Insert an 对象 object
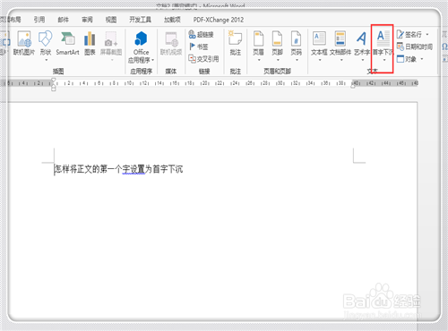 [407, 59]
